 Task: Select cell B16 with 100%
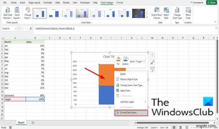(35, 99)
